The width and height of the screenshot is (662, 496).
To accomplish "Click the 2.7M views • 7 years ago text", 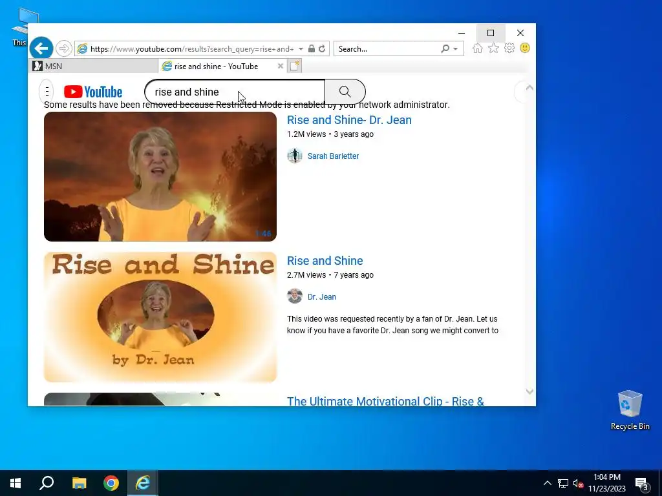I will (x=330, y=275).
